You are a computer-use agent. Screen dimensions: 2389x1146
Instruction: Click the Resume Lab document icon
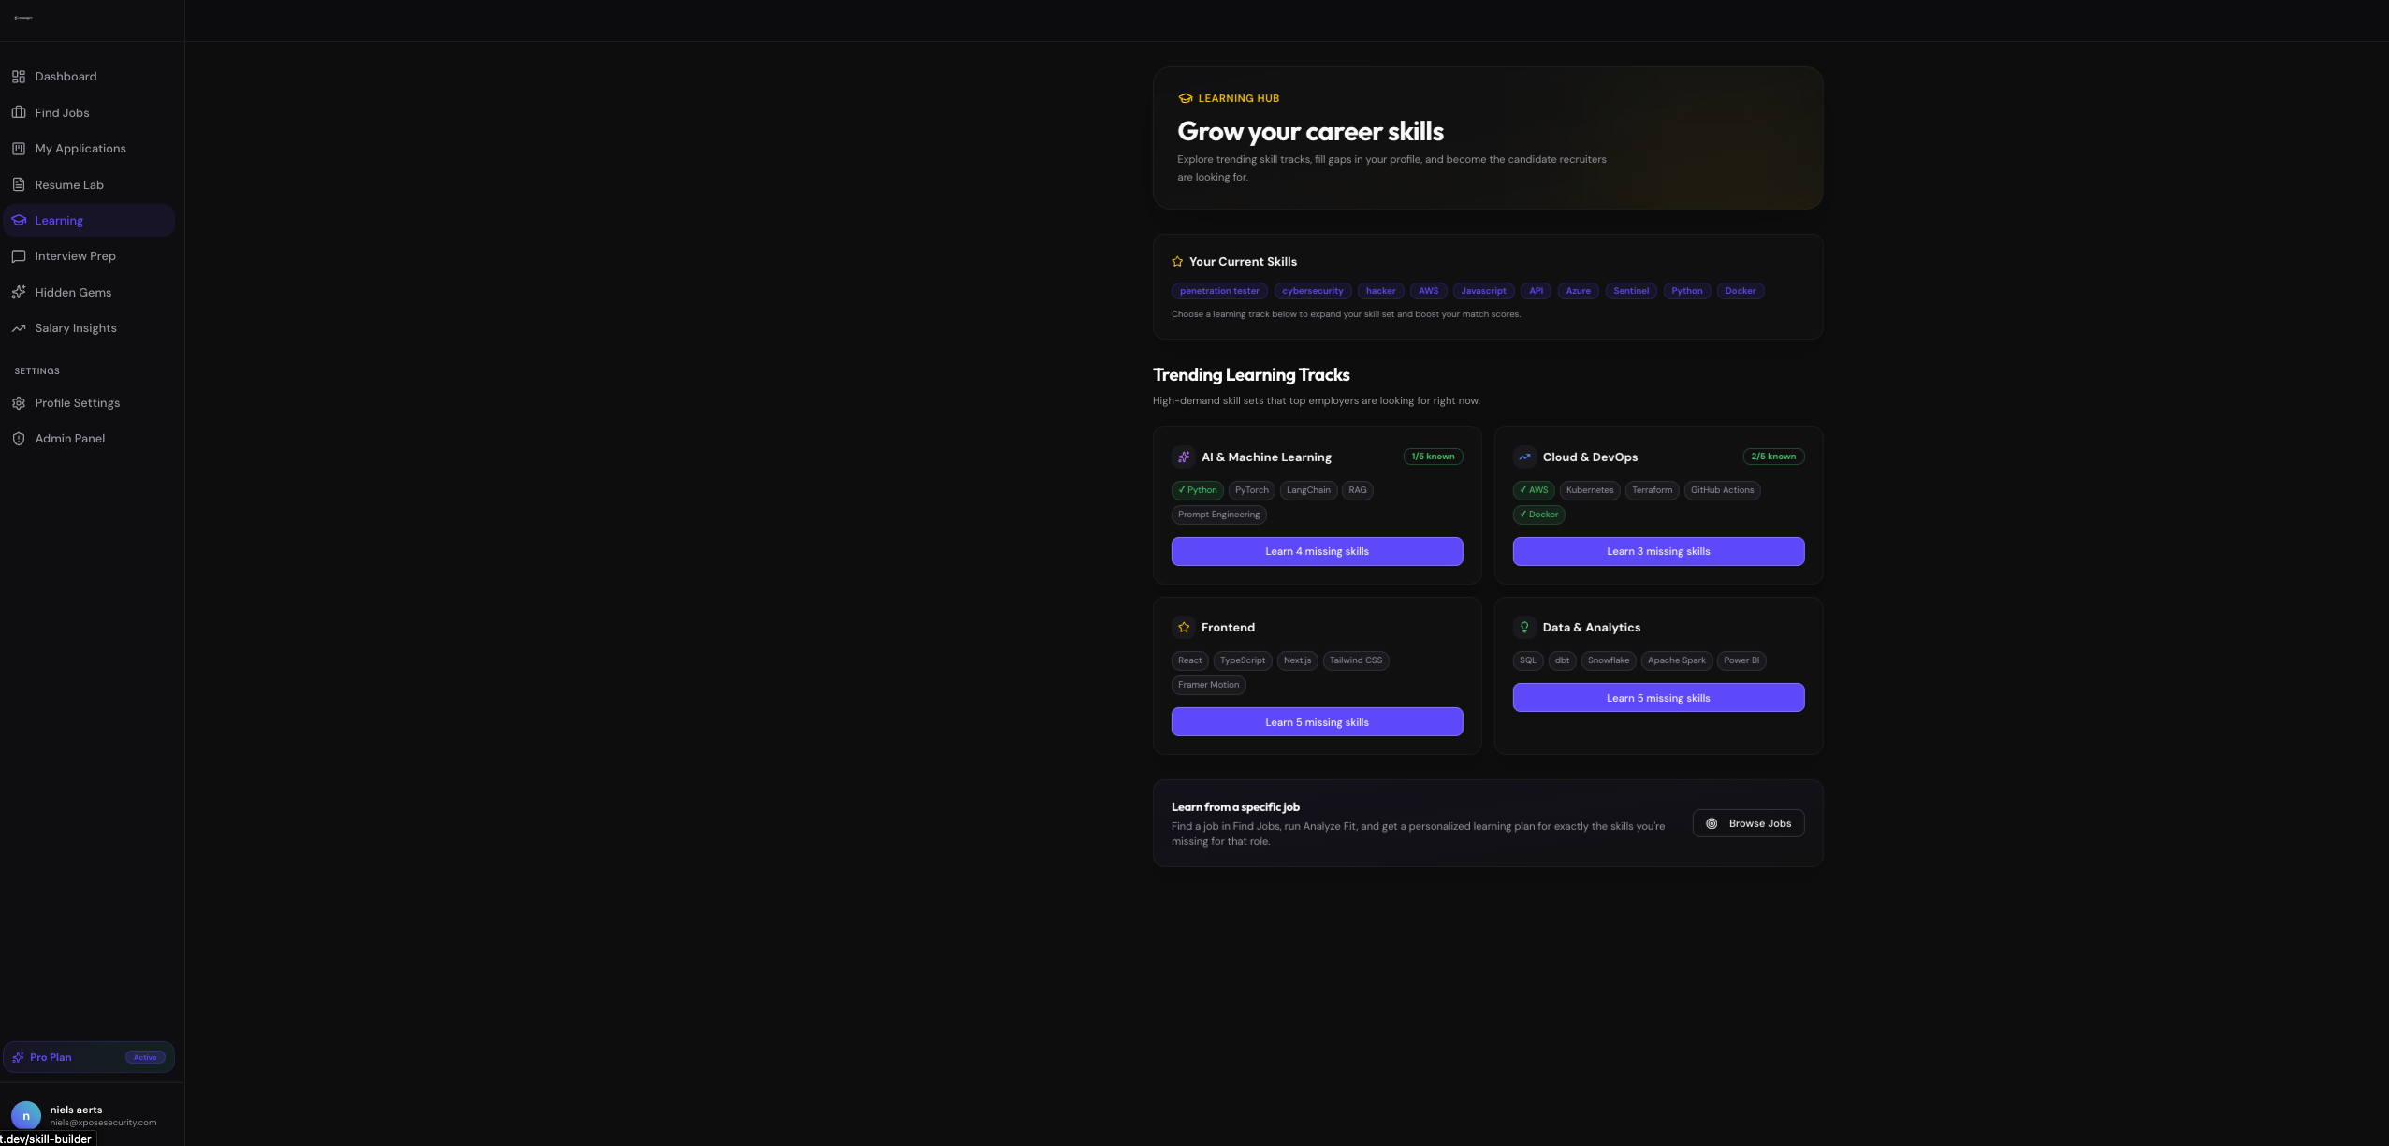[x=19, y=184]
